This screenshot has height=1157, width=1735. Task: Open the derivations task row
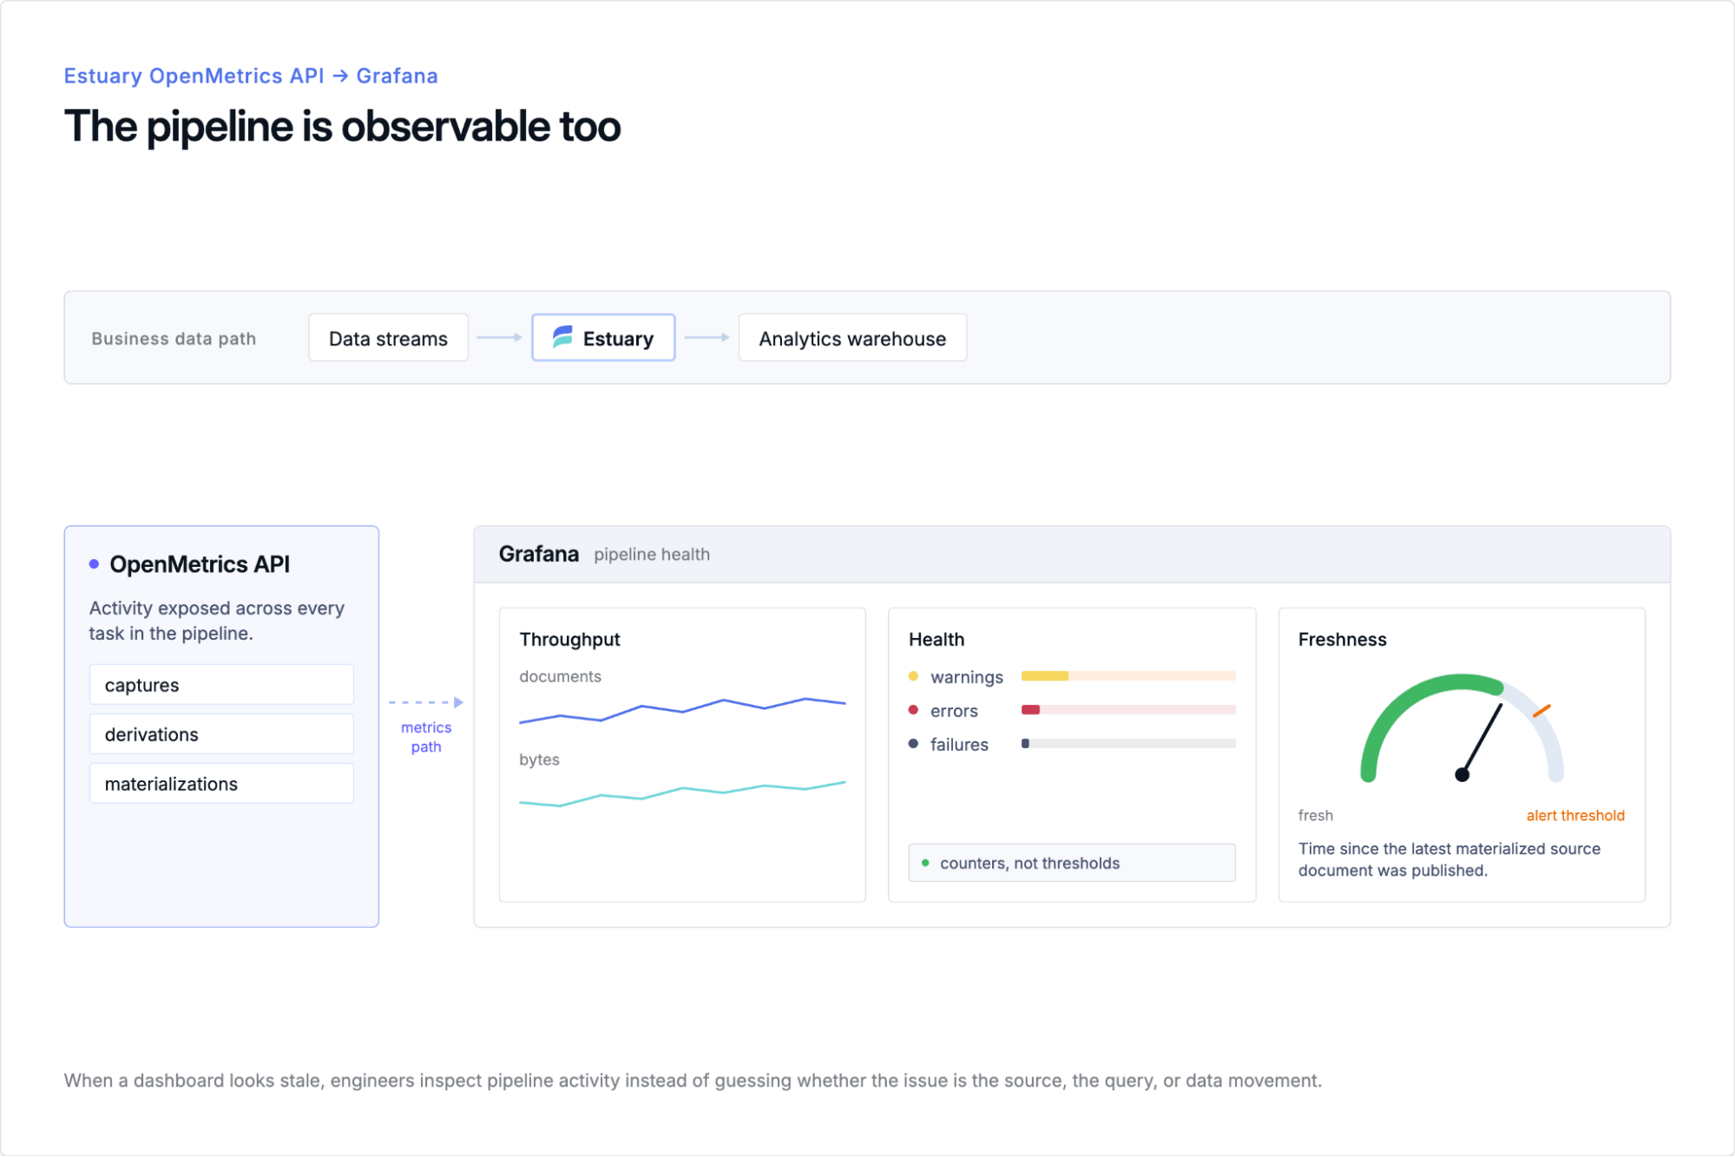pos(221,734)
